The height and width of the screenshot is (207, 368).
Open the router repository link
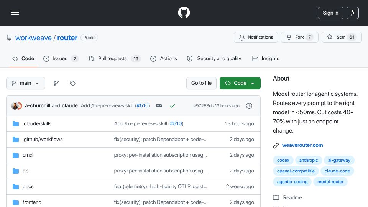tap(67, 38)
